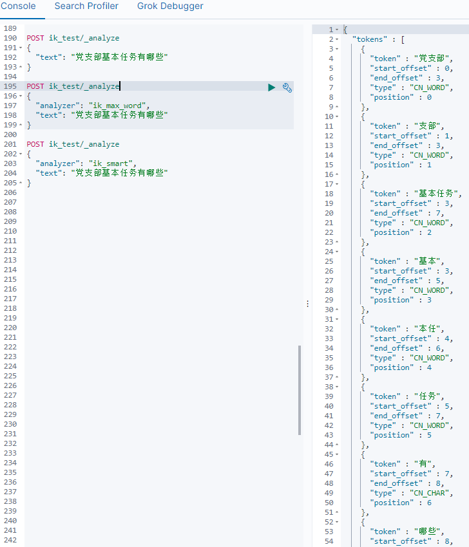Collapse the first token object at response line 3
The width and height of the screenshot is (469, 547).
tap(337, 48)
